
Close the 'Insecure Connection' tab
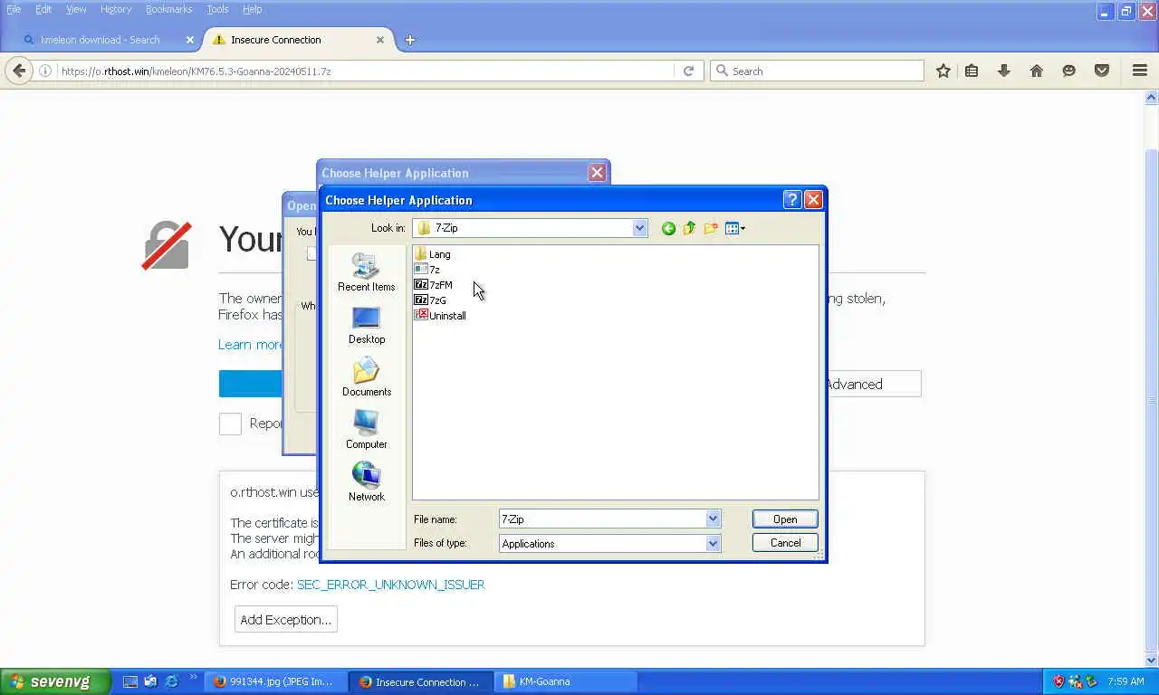click(380, 40)
